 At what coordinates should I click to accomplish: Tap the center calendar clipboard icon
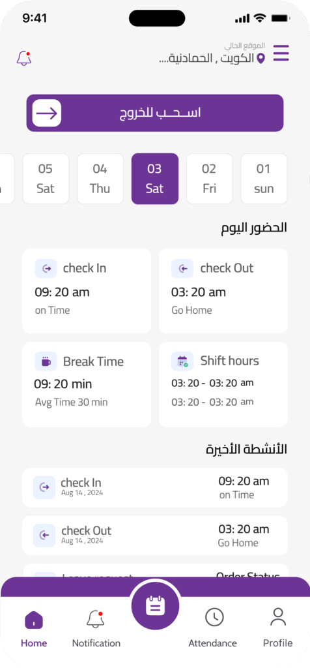pos(155,605)
